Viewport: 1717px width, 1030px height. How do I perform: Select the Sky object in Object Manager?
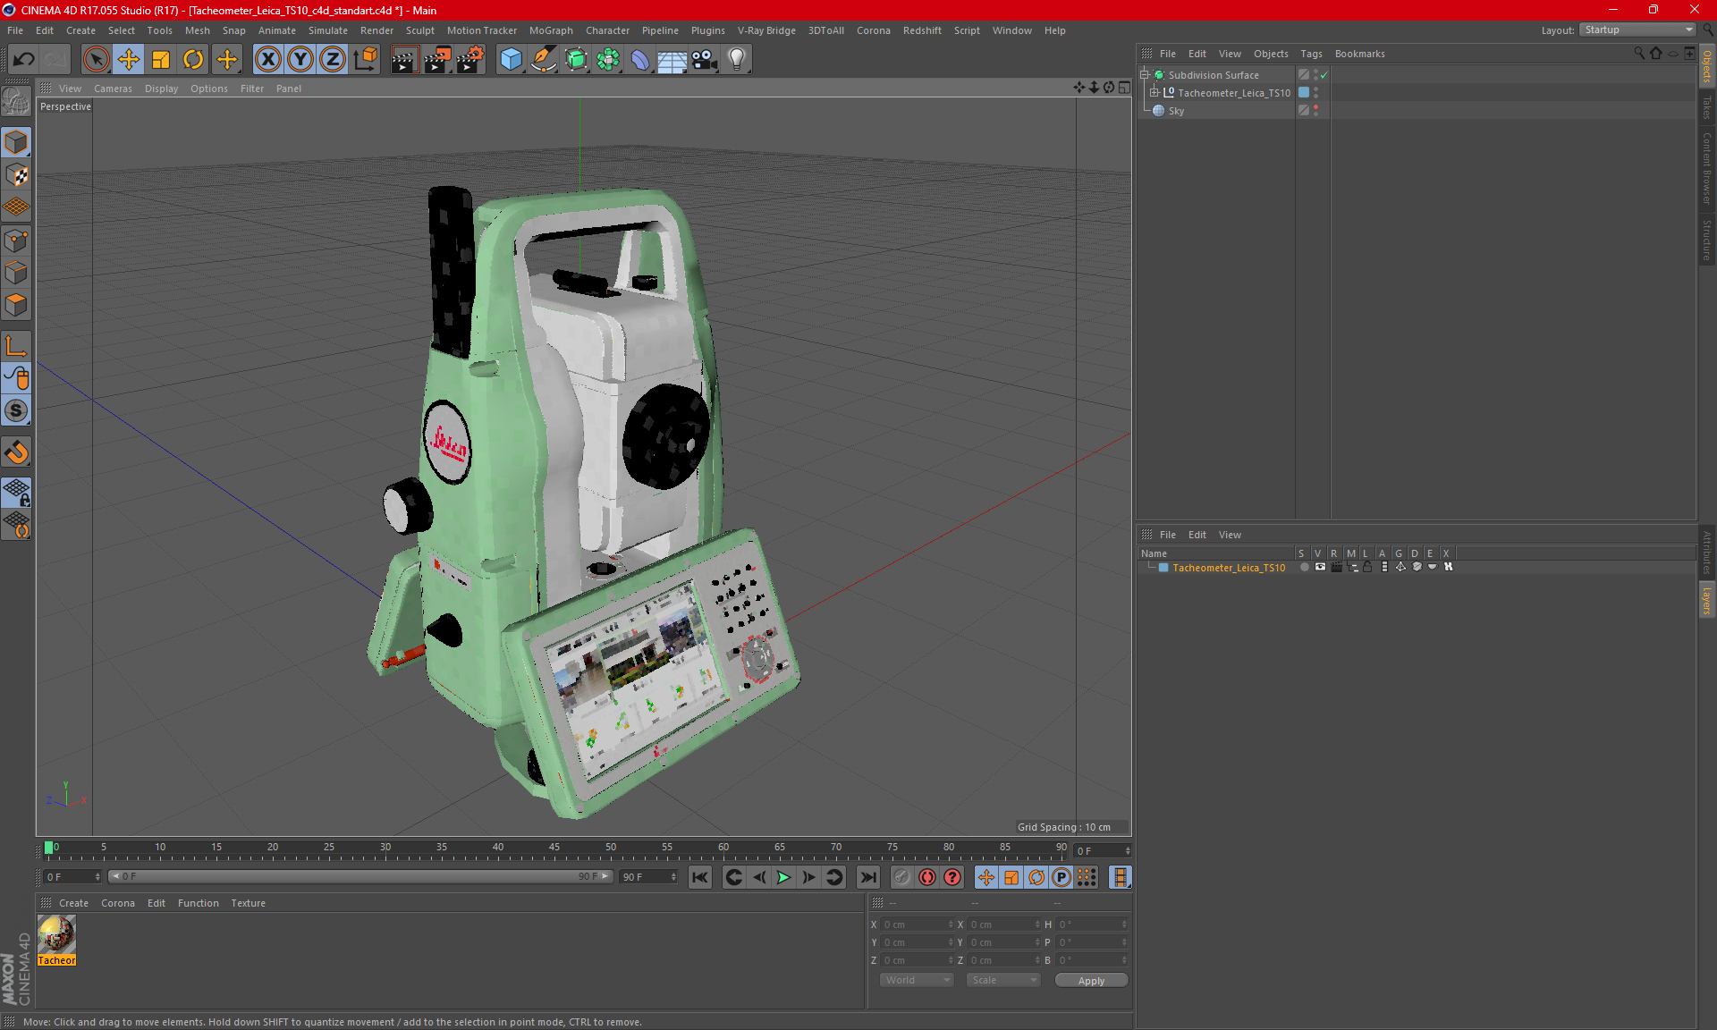[x=1176, y=111]
